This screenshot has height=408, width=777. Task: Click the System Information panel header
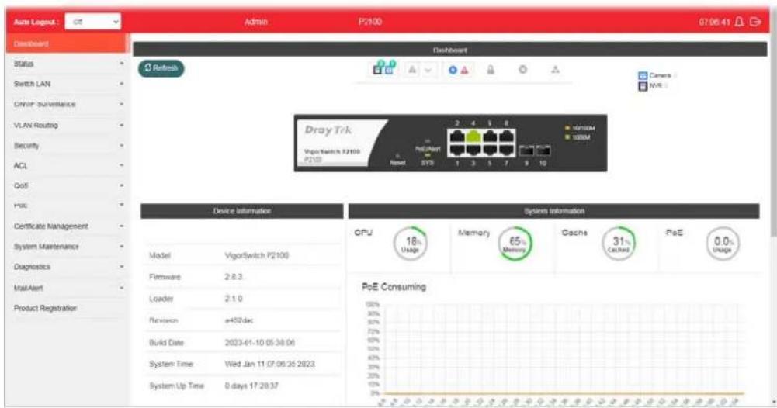tap(554, 211)
